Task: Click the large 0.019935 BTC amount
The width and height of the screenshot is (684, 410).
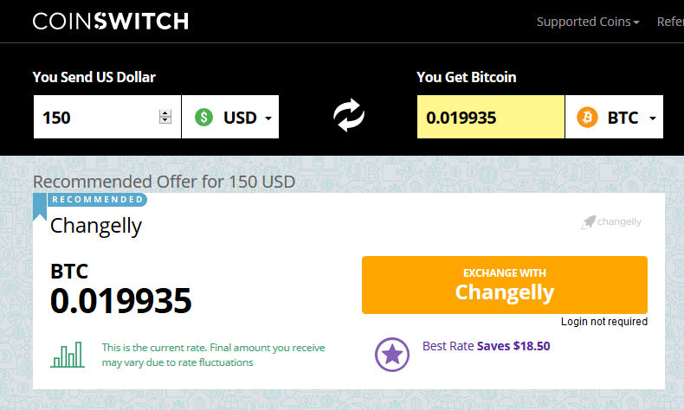Action: (x=121, y=301)
